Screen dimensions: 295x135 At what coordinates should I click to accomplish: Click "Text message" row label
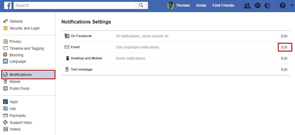pos(82,69)
